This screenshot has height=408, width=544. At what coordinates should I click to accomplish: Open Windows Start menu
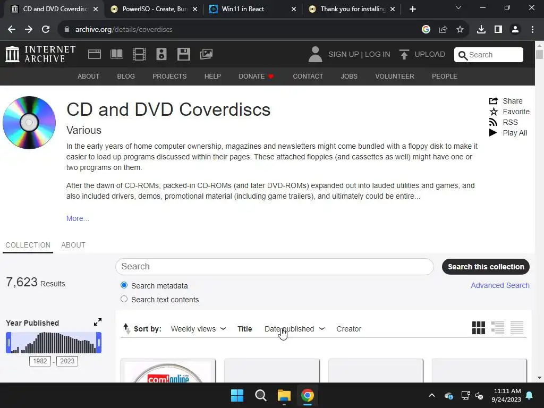237,395
